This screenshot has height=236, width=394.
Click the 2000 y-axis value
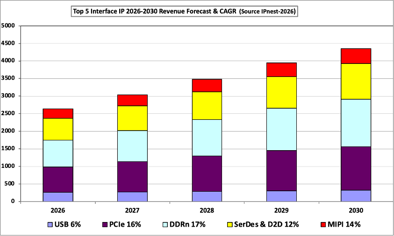pyautogui.click(x=8, y=131)
